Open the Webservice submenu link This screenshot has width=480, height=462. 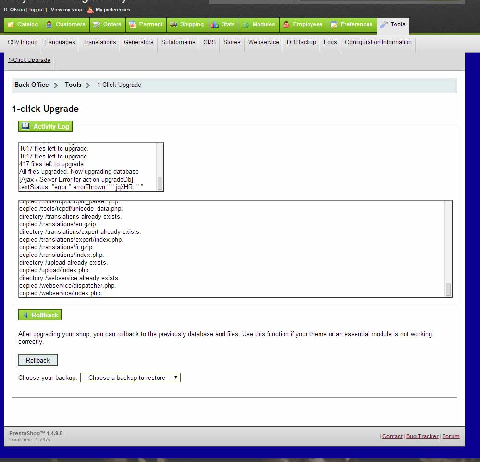point(264,42)
